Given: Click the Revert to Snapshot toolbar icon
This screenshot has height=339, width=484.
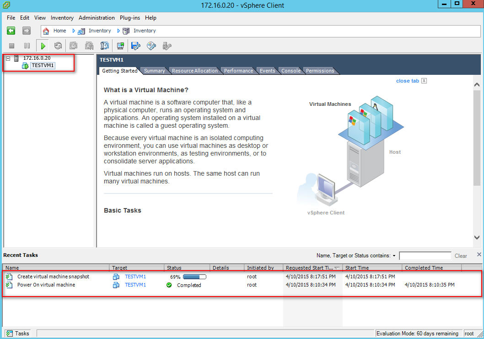Looking at the screenshot, I should pos(89,46).
